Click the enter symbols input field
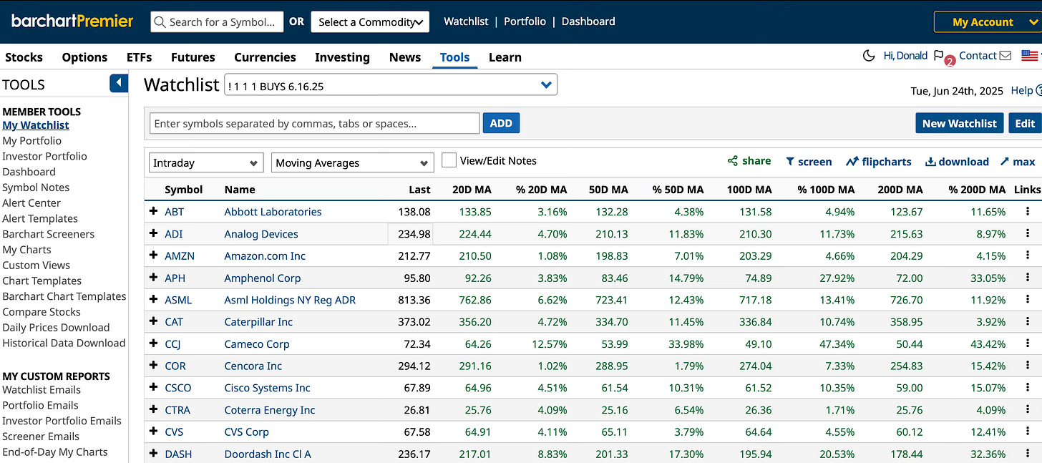Image resolution: width=1042 pixels, height=463 pixels. click(314, 123)
